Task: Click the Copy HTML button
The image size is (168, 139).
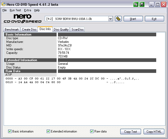Action: (154, 131)
